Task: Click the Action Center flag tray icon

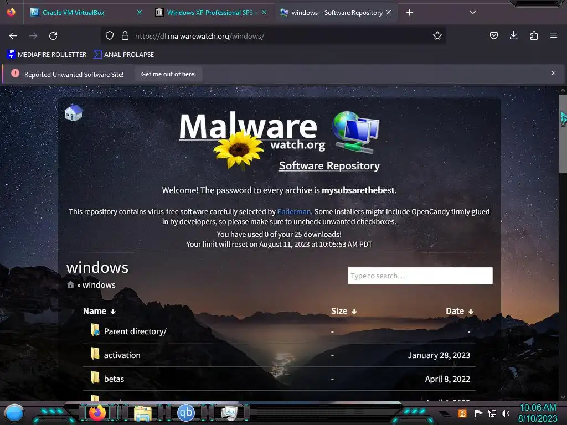Action: [479, 413]
